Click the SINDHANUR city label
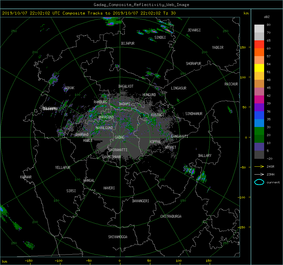 coord(194,114)
